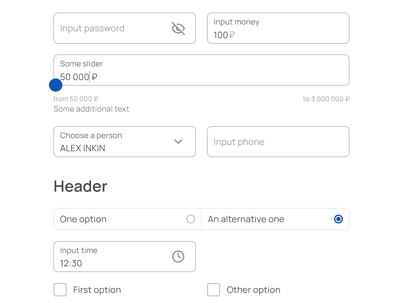Screen dimensions: 404x303
Task: Select the 'An alternative one' radio button
Action: point(338,219)
